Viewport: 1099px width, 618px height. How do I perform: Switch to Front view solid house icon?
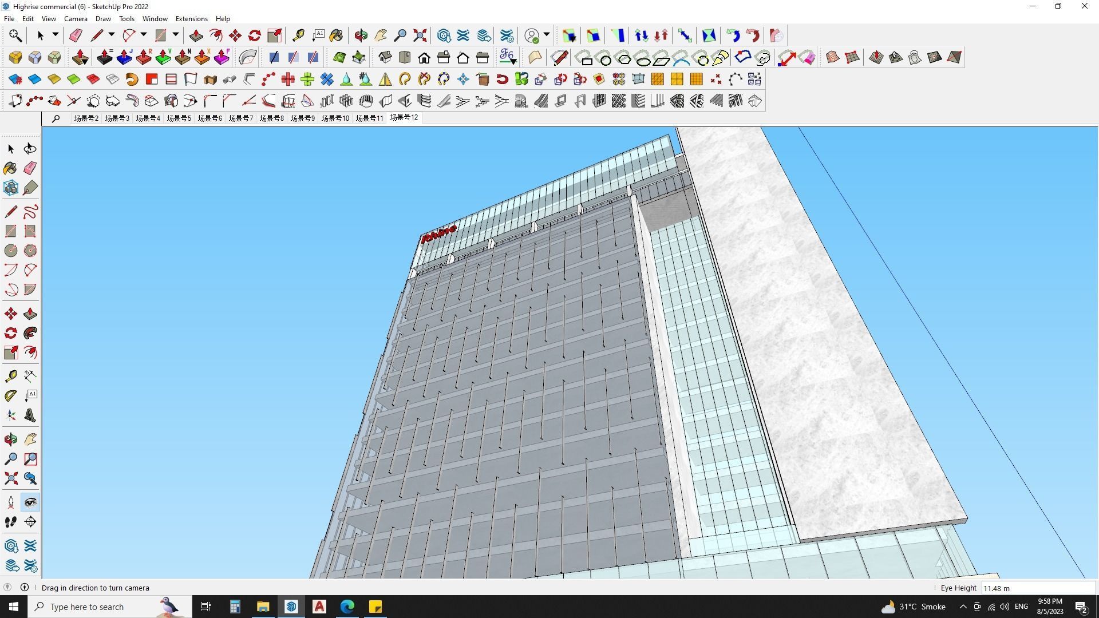tap(424, 57)
